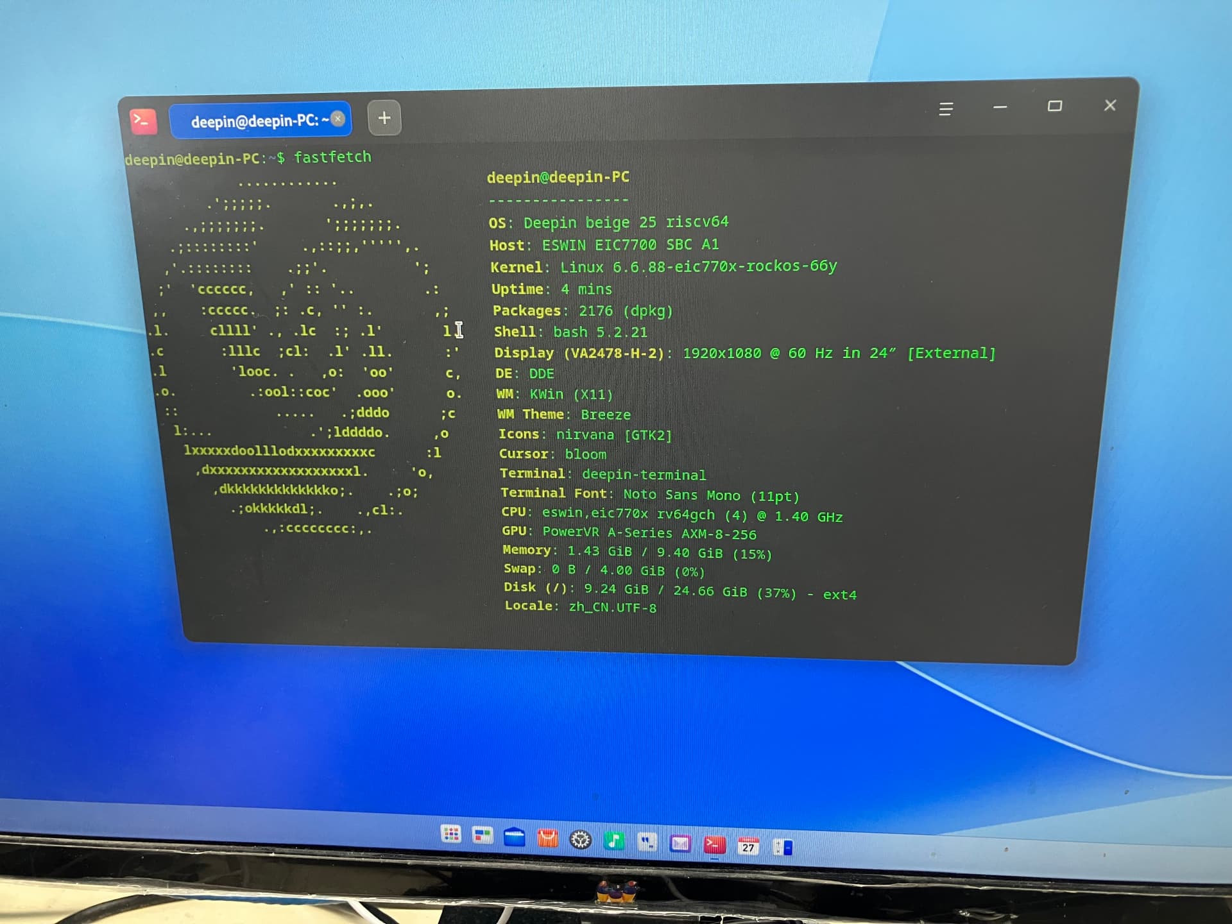1232x924 pixels.
Task: Click the Locale value 'zh_CN.UTF-8'
Action: click(613, 607)
